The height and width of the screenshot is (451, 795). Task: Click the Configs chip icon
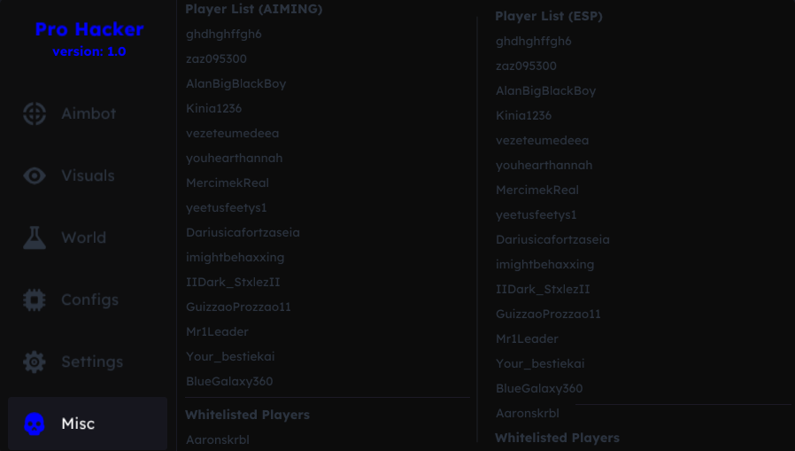coord(35,299)
